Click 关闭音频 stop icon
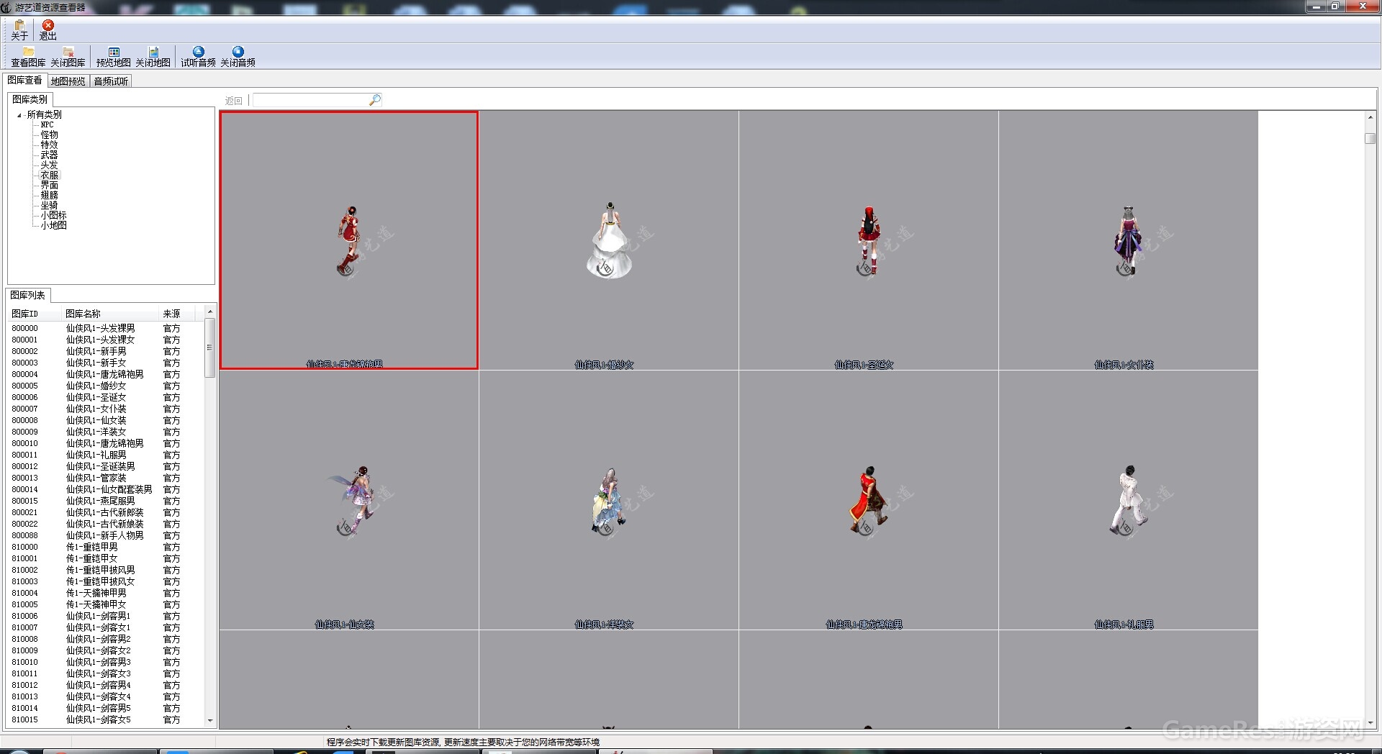The width and height of the screenshot is (1382, 754). [238, 57]
